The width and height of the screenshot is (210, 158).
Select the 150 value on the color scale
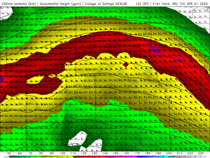[x=116, y=153]
